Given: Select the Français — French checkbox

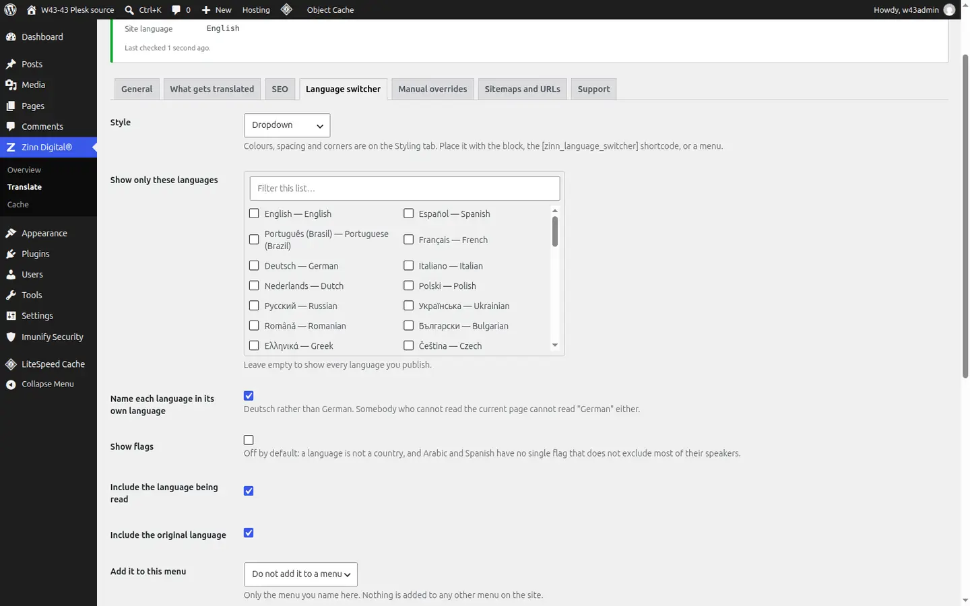Looking at the screenshot, I should pyautogui.click(x=408, y=240).
